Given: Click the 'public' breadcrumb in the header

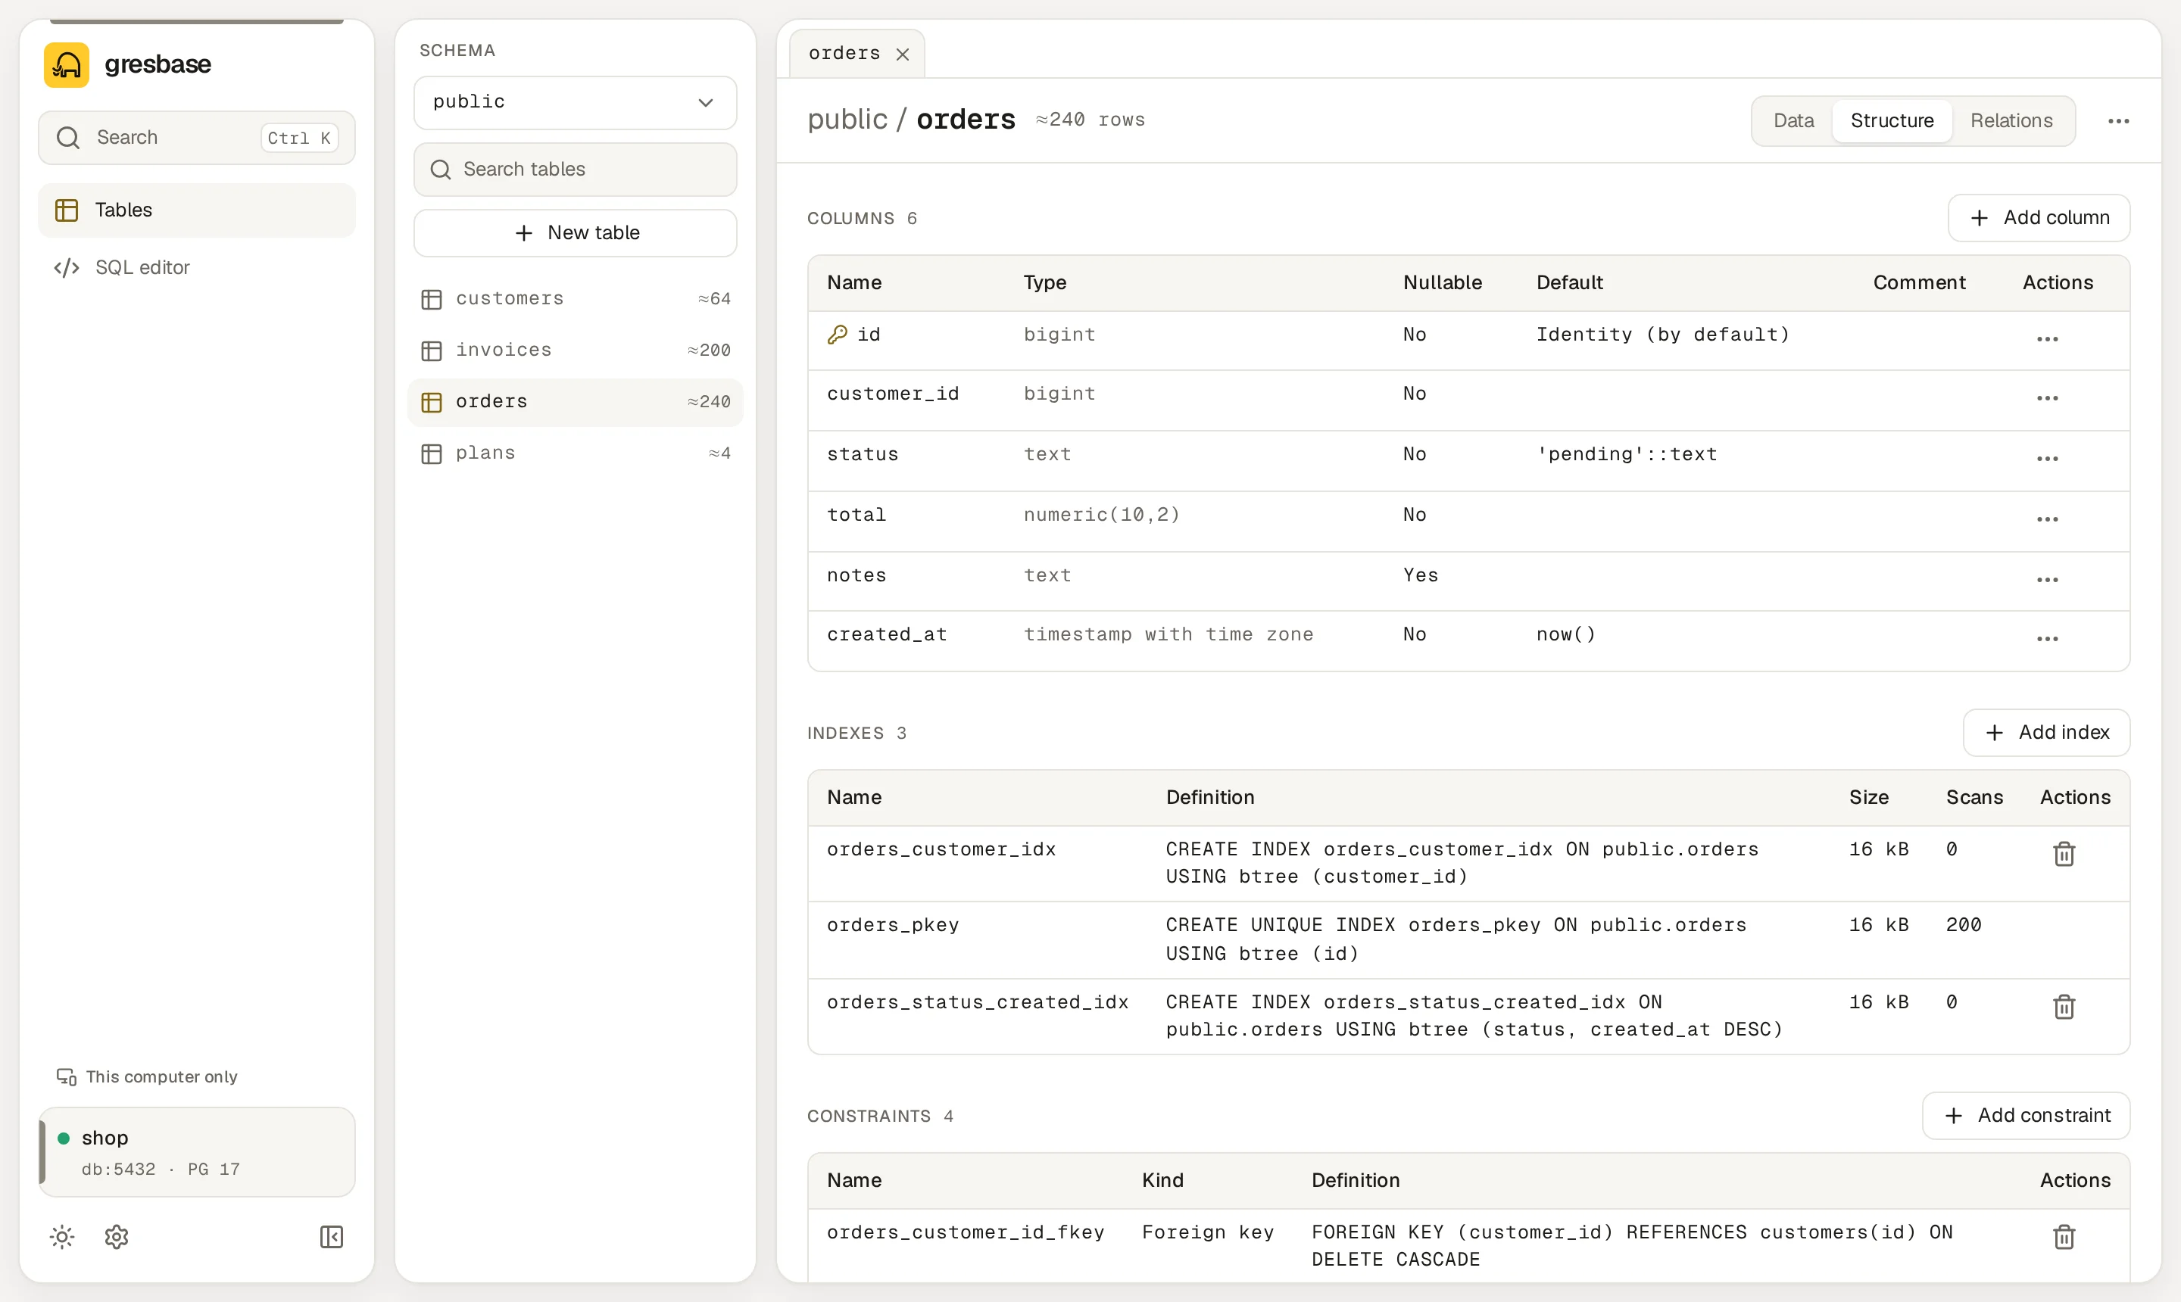Looking at the screenshot, I should 847,120.
